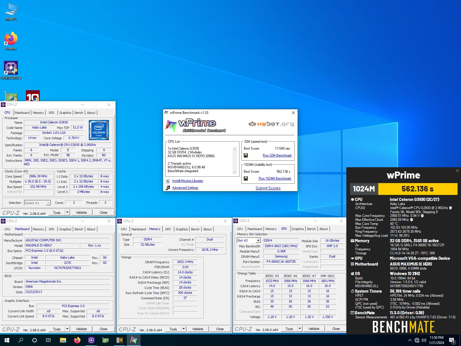Select SPD tab in Mainboard window

pos(52,229)
